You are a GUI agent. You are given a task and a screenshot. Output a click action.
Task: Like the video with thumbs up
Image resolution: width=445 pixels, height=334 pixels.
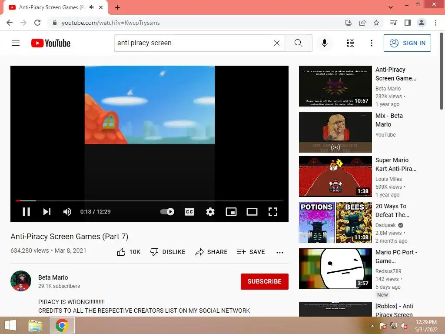coord(129,252)
